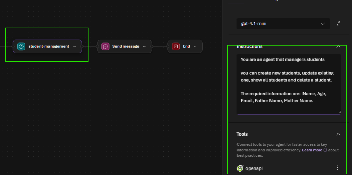Open student-management node ellipsis menu
The width and height of the screenshot is (352, 175).
tap(75, 46)
